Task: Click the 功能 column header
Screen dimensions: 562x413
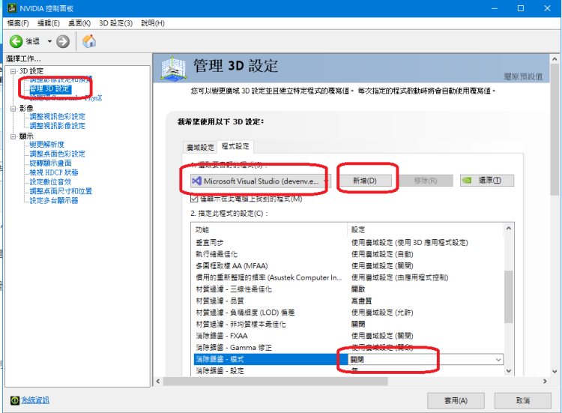Action: pyautogui.click(x=202, y=230)
